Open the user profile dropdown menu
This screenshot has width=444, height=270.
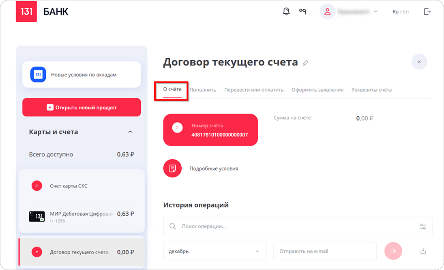click(349, 12)
